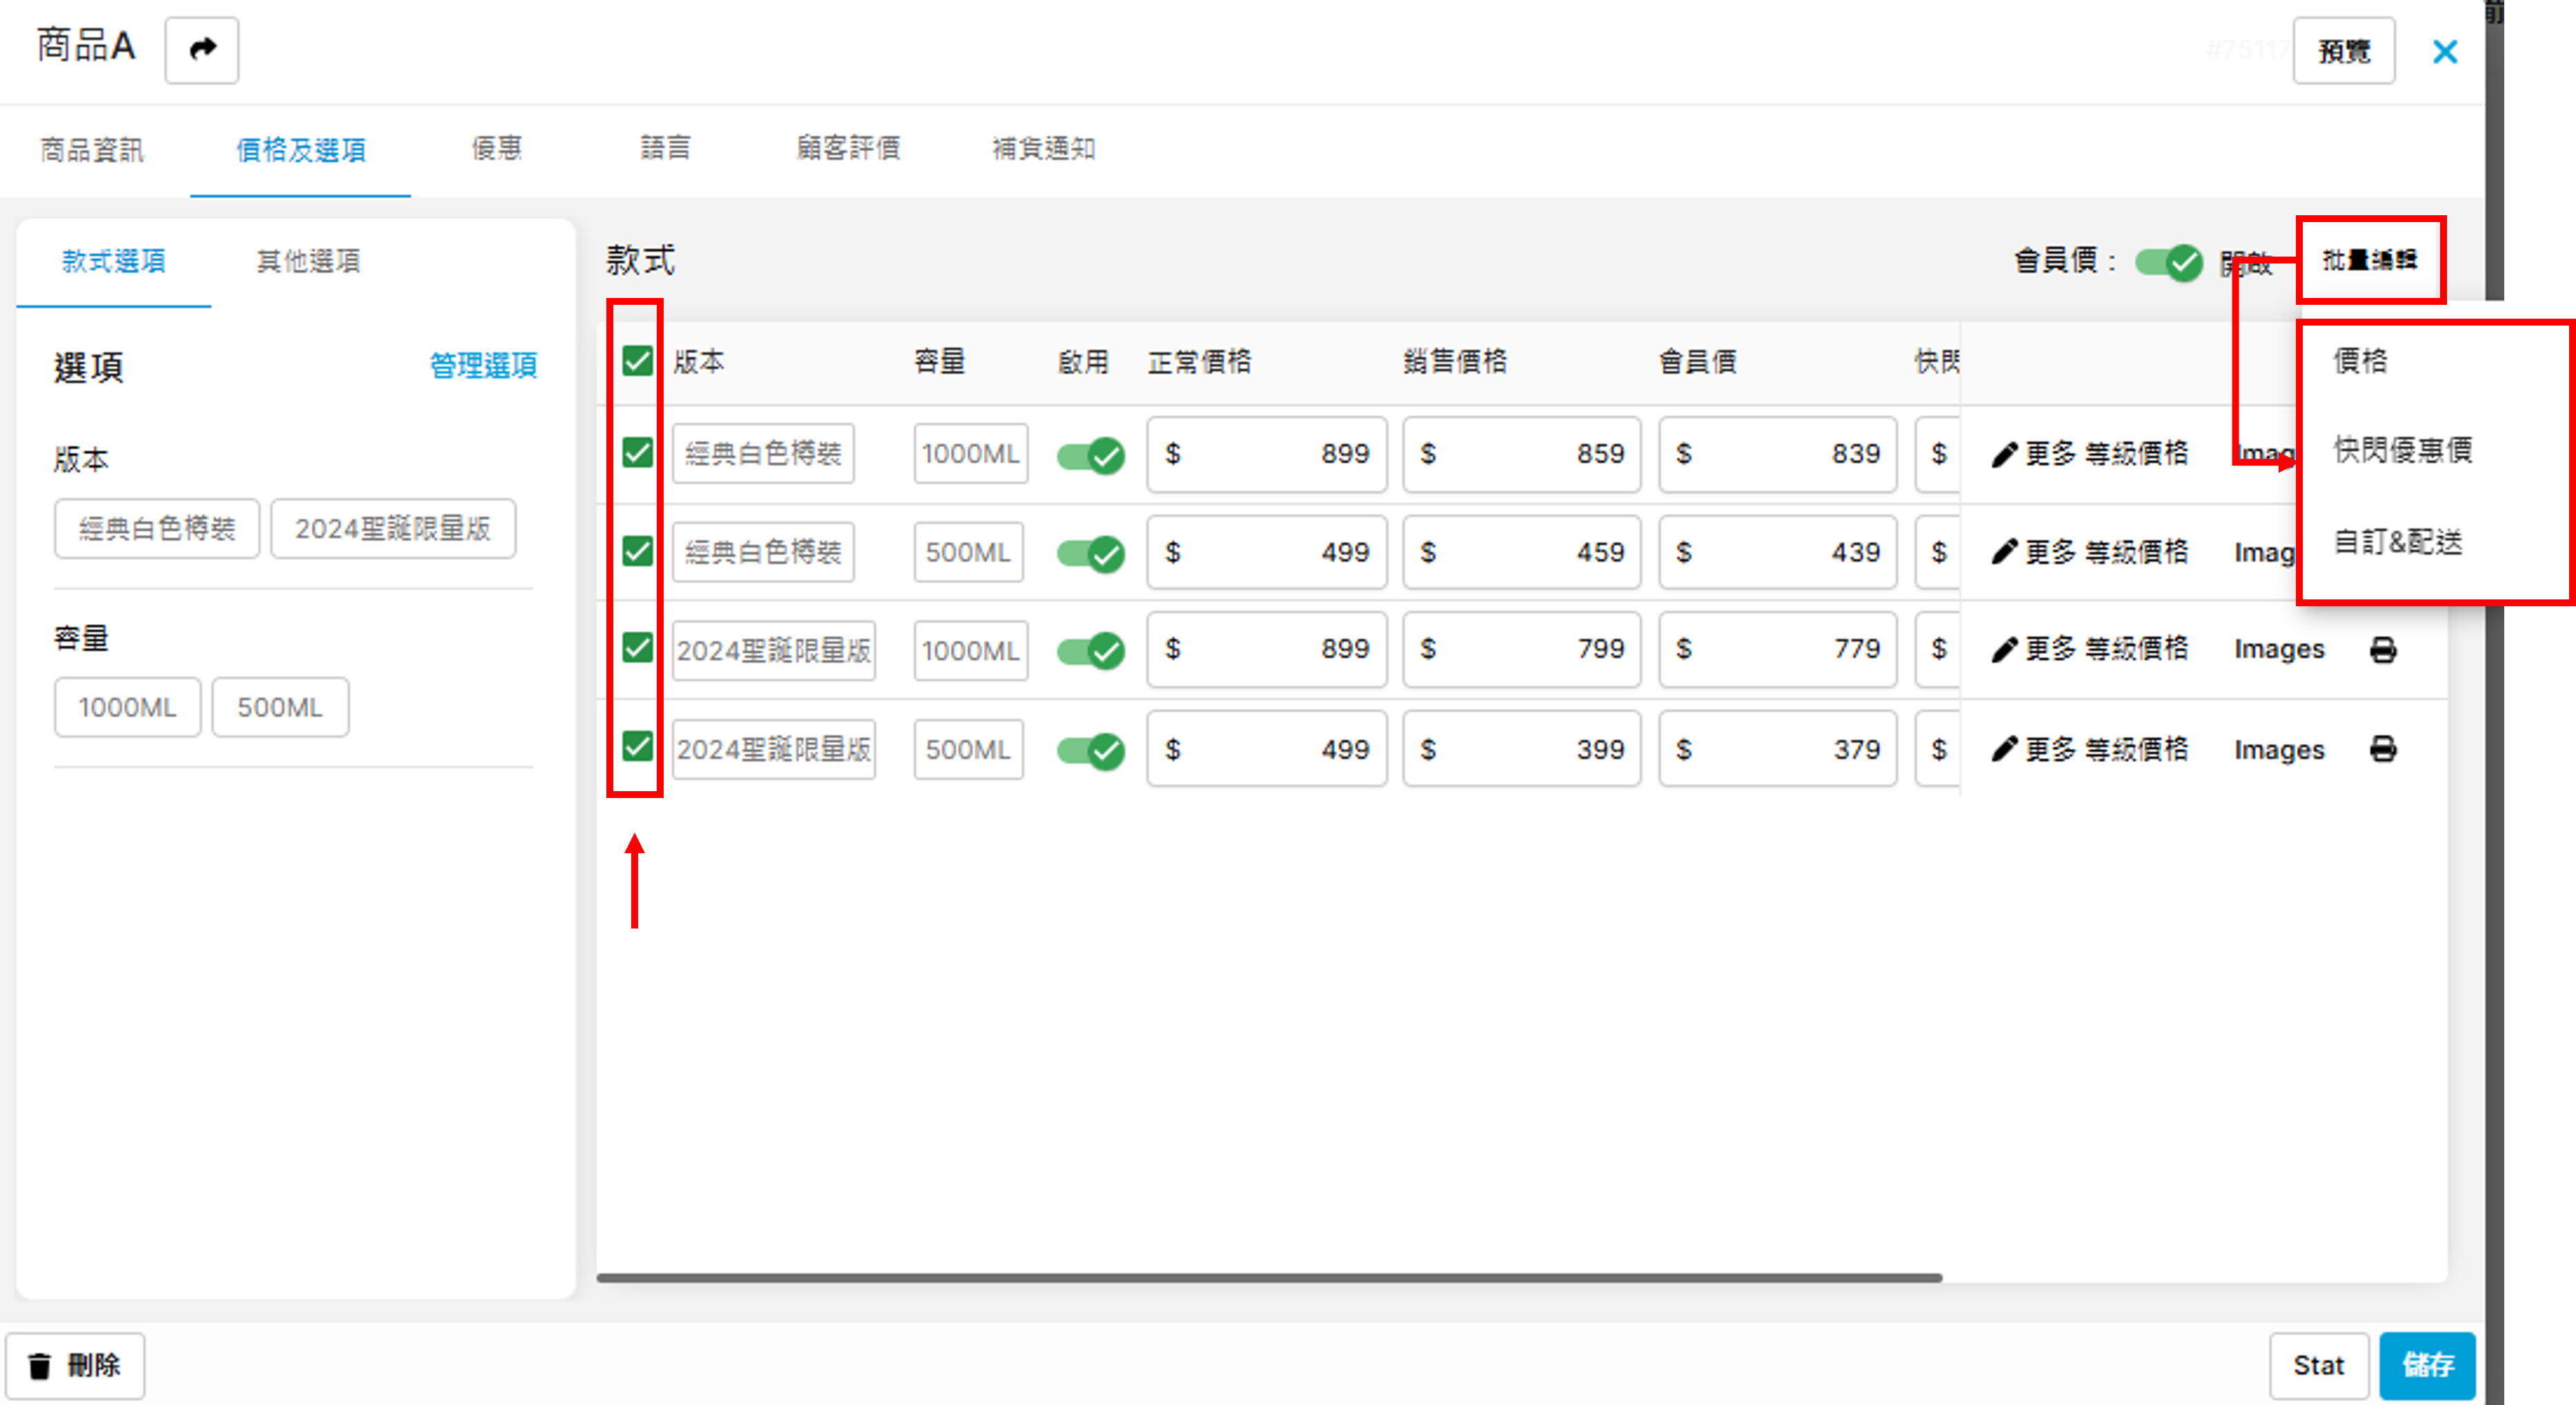Uncheck the select-all checkbox in header
Screen dimensions: 2576x1405
637,361
